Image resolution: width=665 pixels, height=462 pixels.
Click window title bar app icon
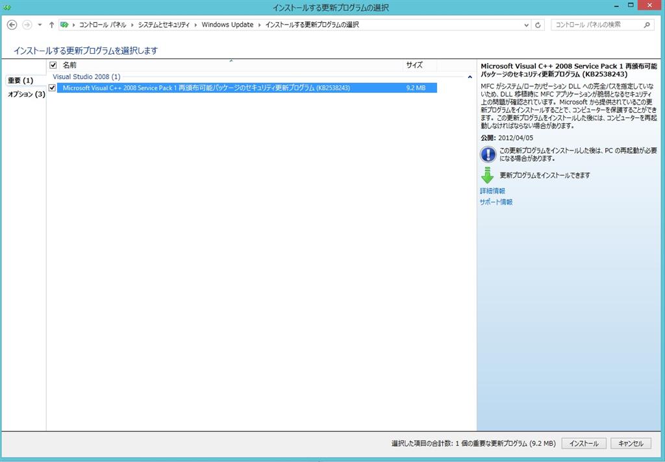[x=6, y=7]
